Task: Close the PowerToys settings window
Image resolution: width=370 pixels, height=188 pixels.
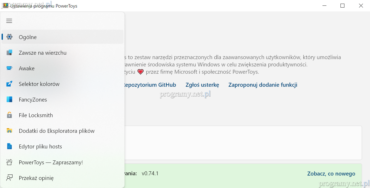Action: click(x=361, y=6)
